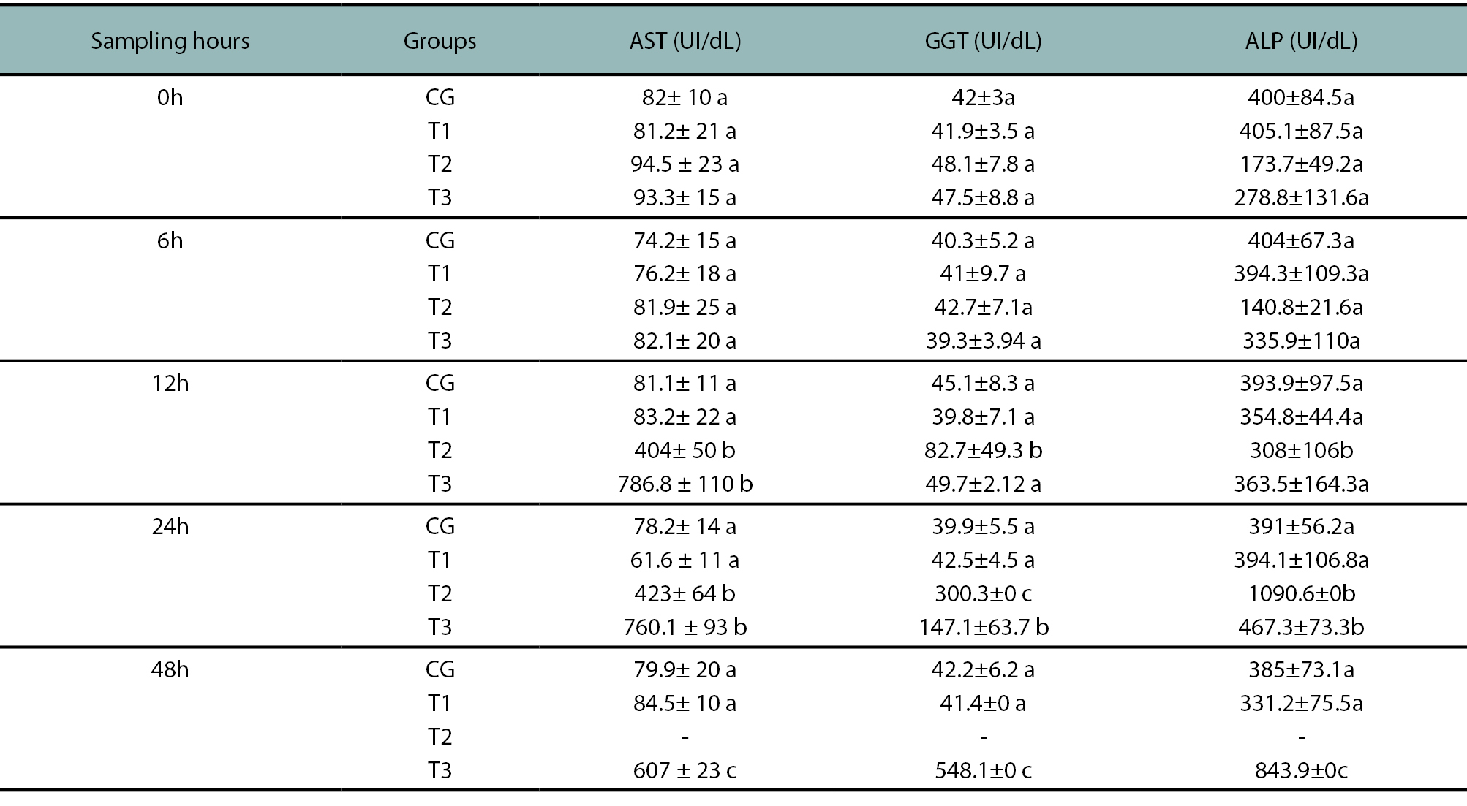The width and height of the screenshot is (1467, 806).
Task: Select the GGT value 300.3±0 c
Action: point(983,593)
